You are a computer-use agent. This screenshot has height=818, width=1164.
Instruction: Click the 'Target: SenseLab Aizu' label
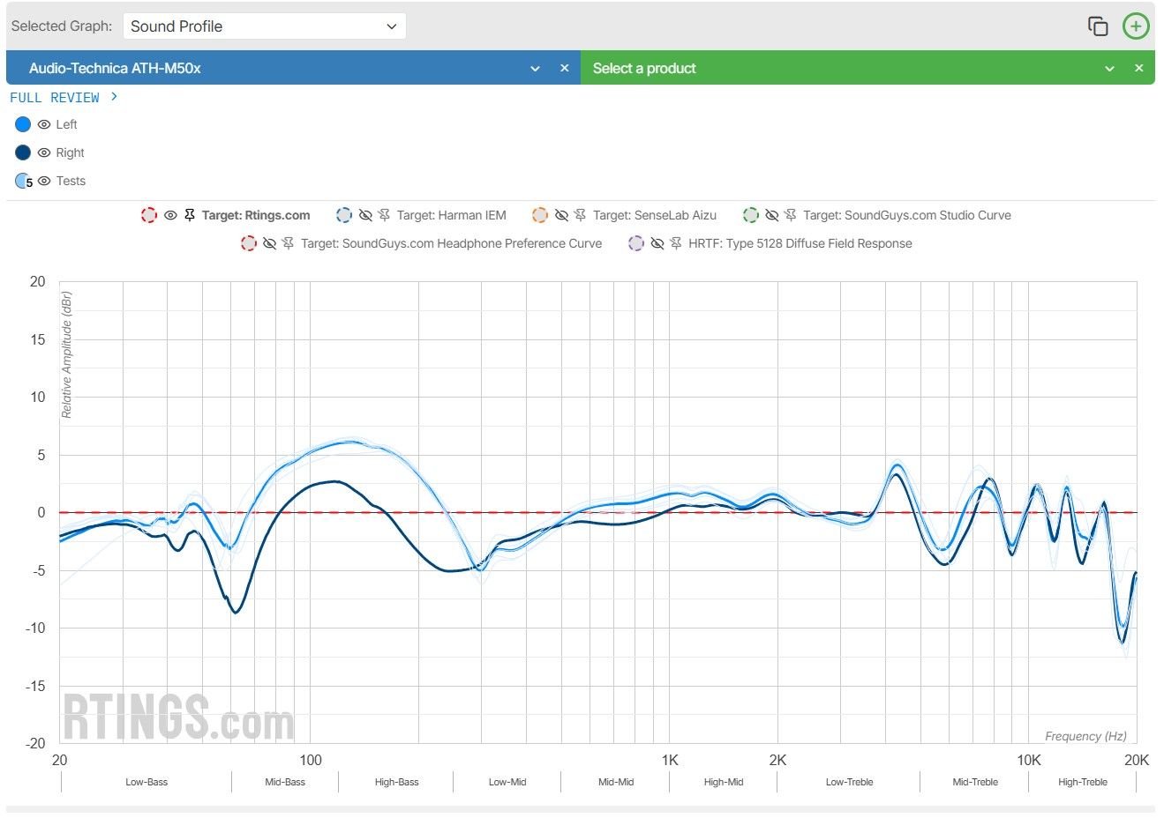coord(655,215)
